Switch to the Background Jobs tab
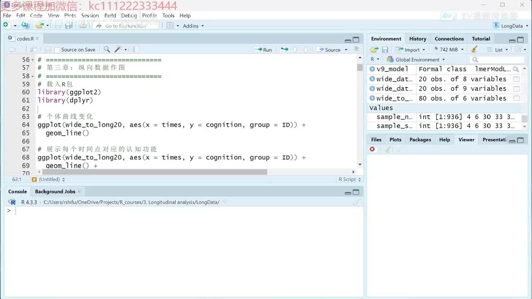The image size is (532, 299). (x=55, y=191)
